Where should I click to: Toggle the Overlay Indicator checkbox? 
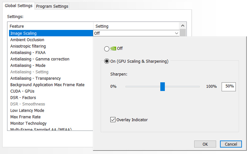point(113,120)
